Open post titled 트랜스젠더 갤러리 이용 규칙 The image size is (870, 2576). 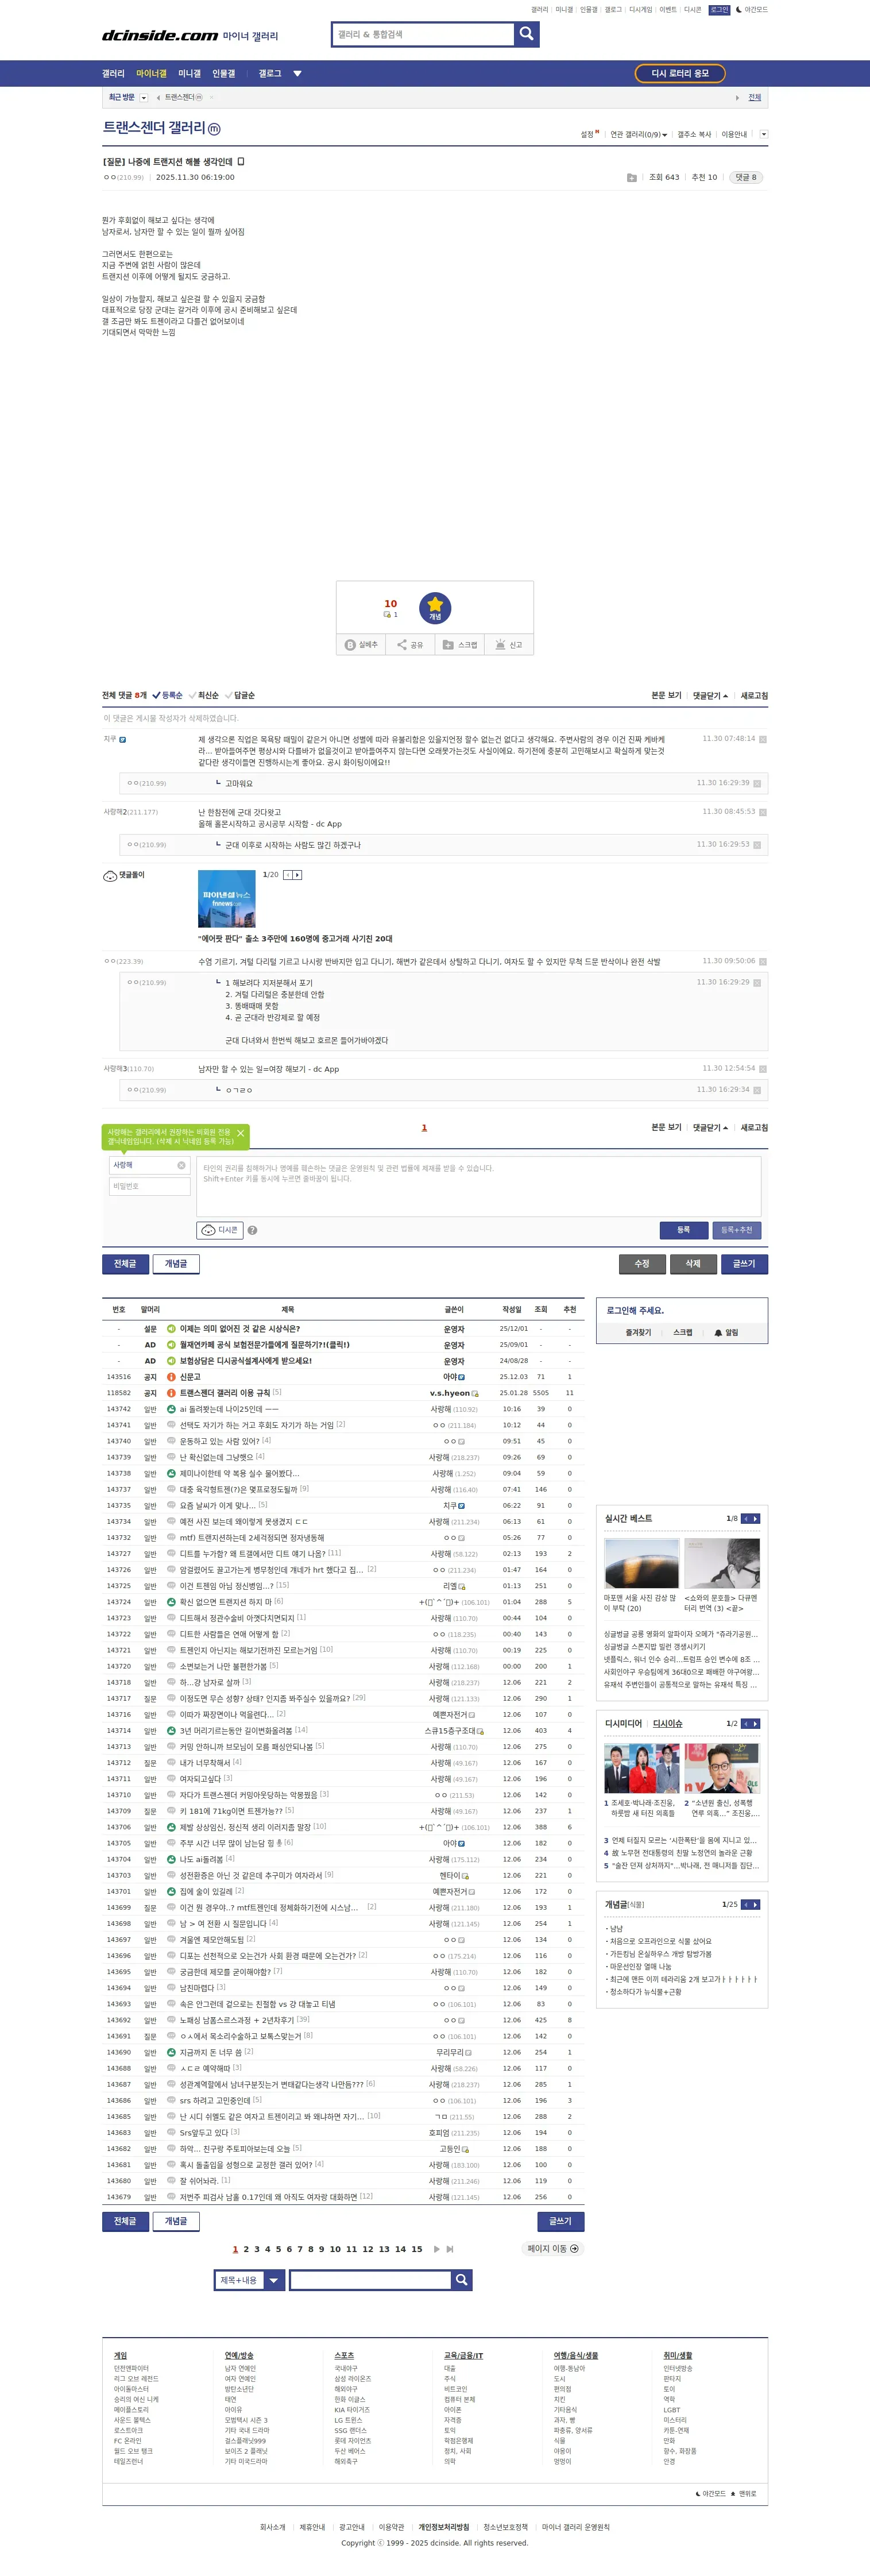pos(224,1393)
